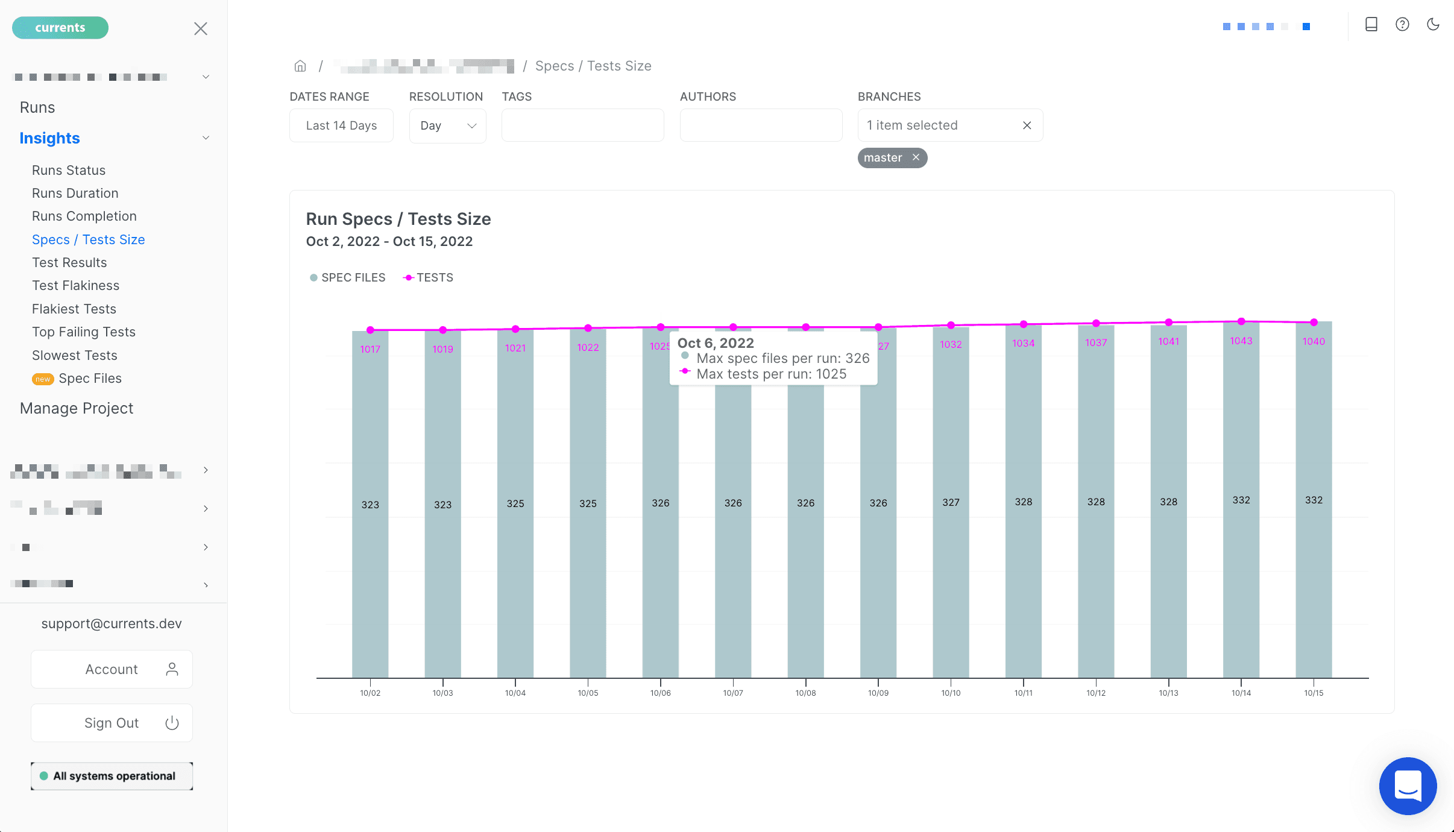Go to the Runs section
The height and width of the screenshot is (832, 1454).
pos(37,107)
